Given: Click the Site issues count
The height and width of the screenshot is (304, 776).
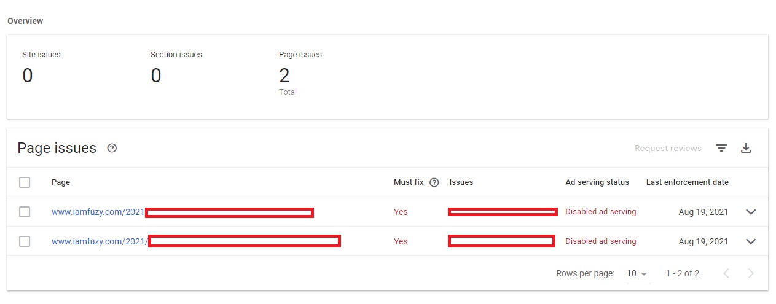Looking at the screenshot, I should (28, 76).
